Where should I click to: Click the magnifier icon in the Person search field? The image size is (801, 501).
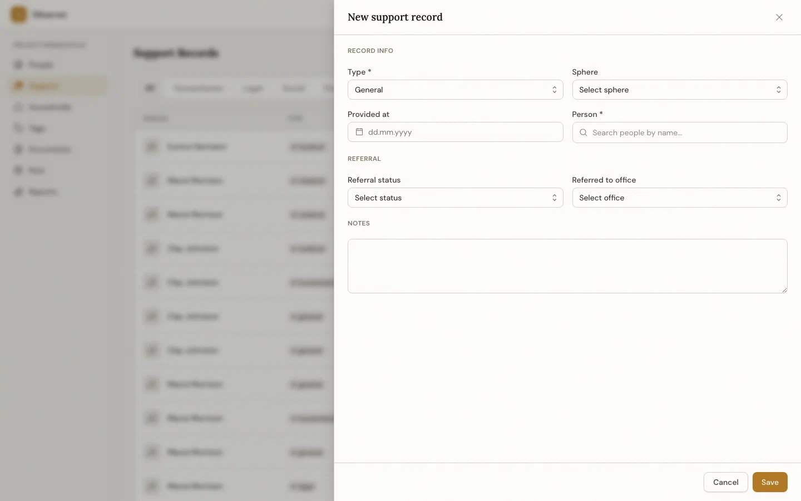(583, 132)
